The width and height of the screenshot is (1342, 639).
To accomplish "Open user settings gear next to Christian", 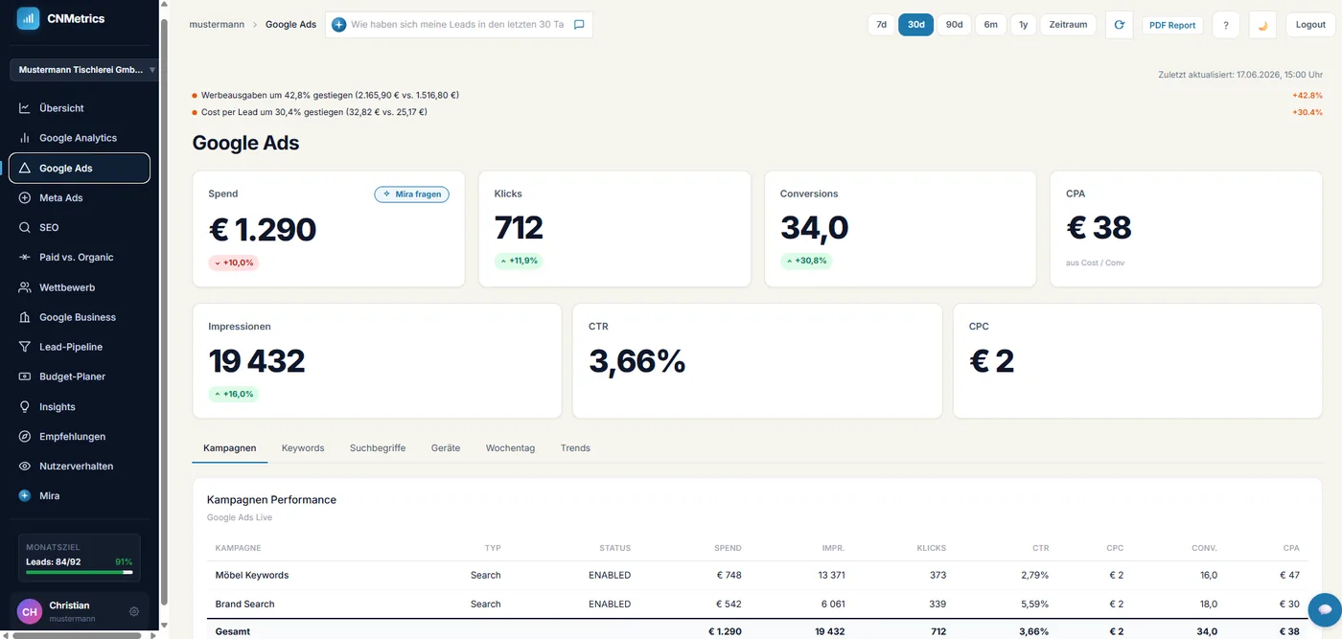I will tap(134, 611).
